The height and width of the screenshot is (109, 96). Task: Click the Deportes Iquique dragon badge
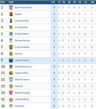pos(11,80)
